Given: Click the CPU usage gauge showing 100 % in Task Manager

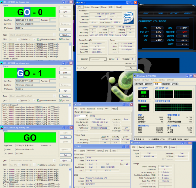Looking at the screenshot, I should click(x=144, y=94).
